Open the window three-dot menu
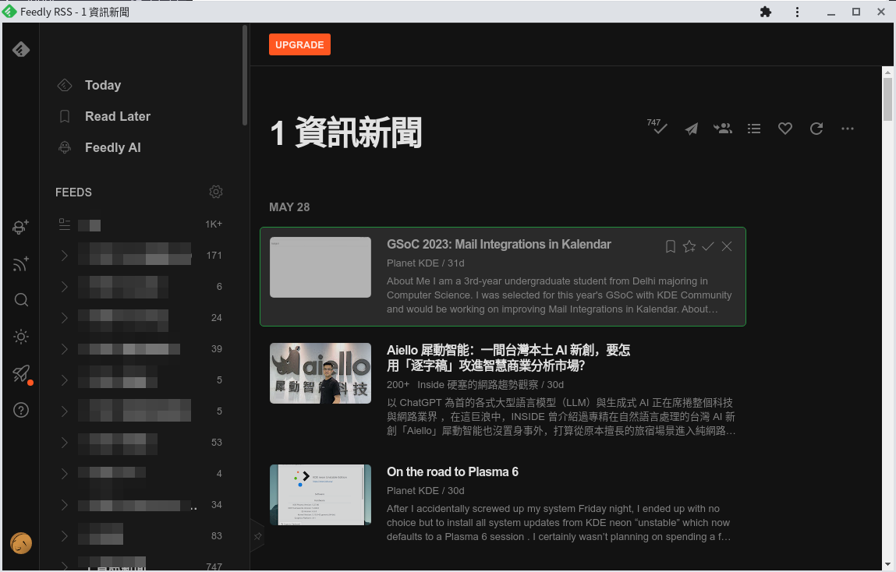896x572 pixels. coord(797,12)
